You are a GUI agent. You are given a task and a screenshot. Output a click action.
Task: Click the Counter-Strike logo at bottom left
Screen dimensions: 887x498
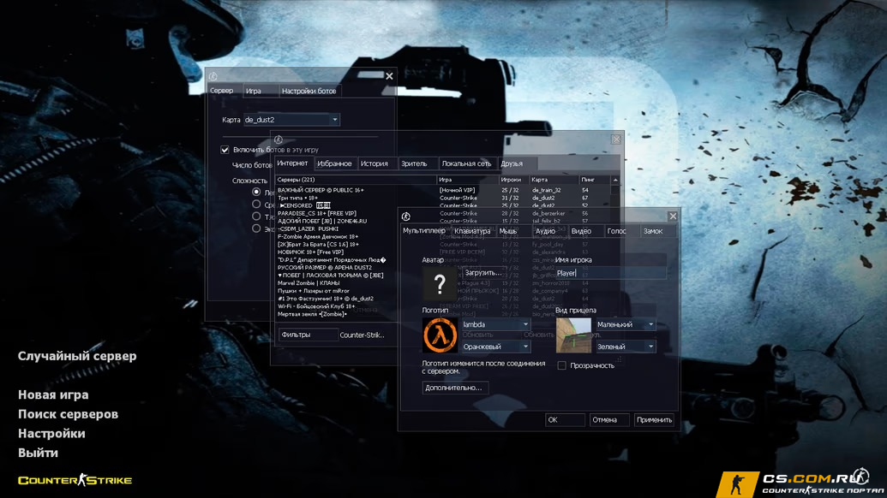(75, 481)
